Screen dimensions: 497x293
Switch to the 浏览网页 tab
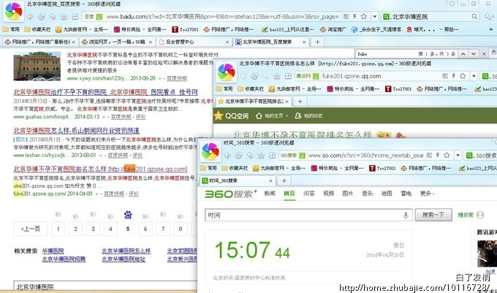[x=117, y=42]
